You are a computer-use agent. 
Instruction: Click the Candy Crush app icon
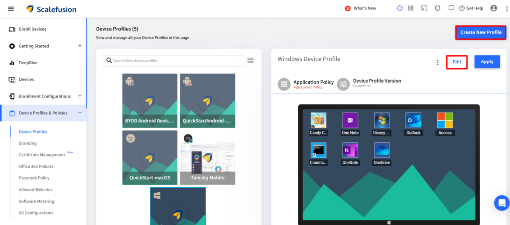tap(318, 120)
